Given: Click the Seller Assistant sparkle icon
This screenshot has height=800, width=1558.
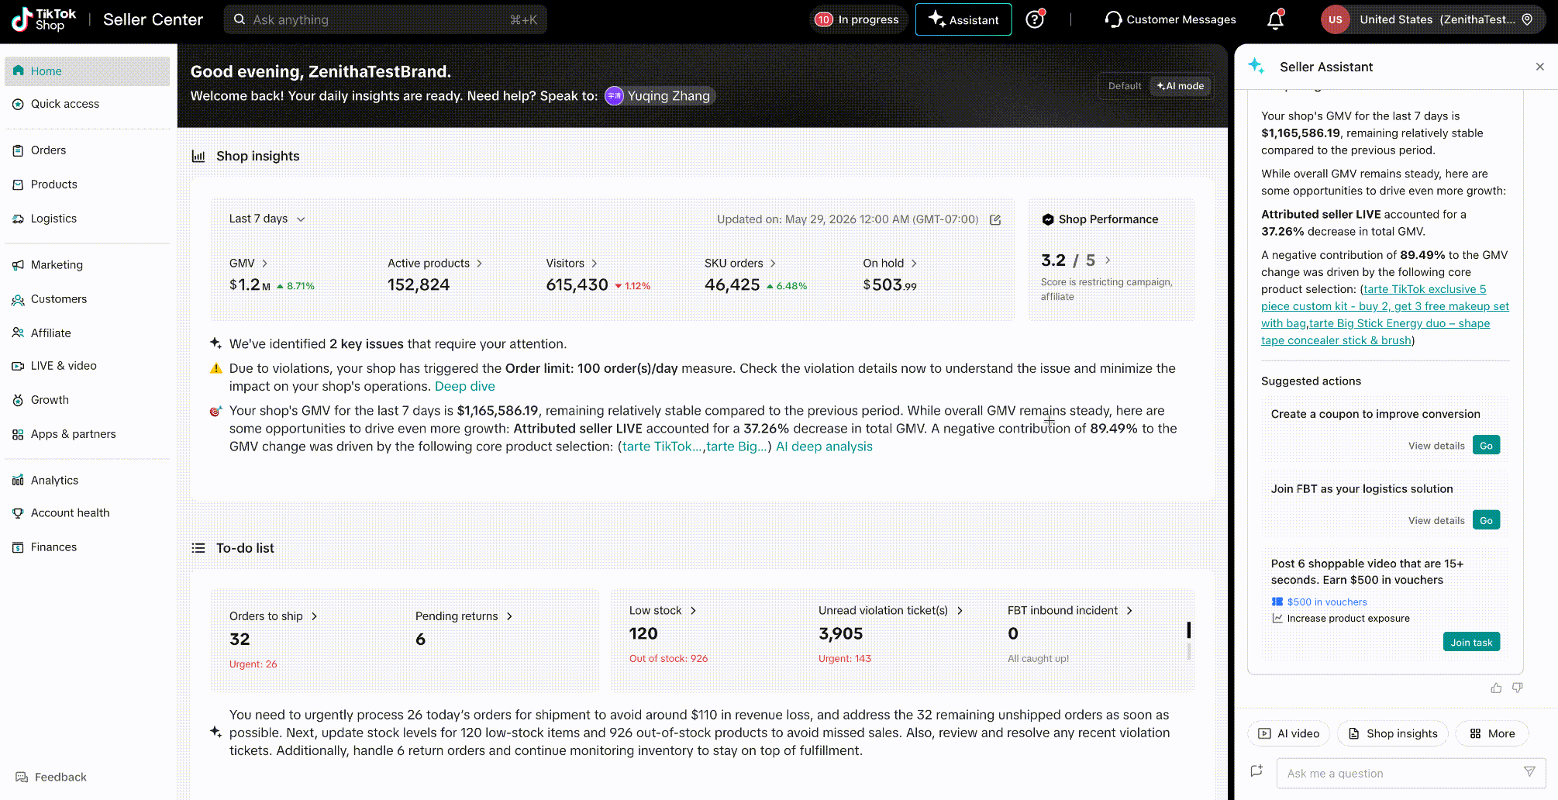Looking at the screenshot, I should click(1256, 67).
